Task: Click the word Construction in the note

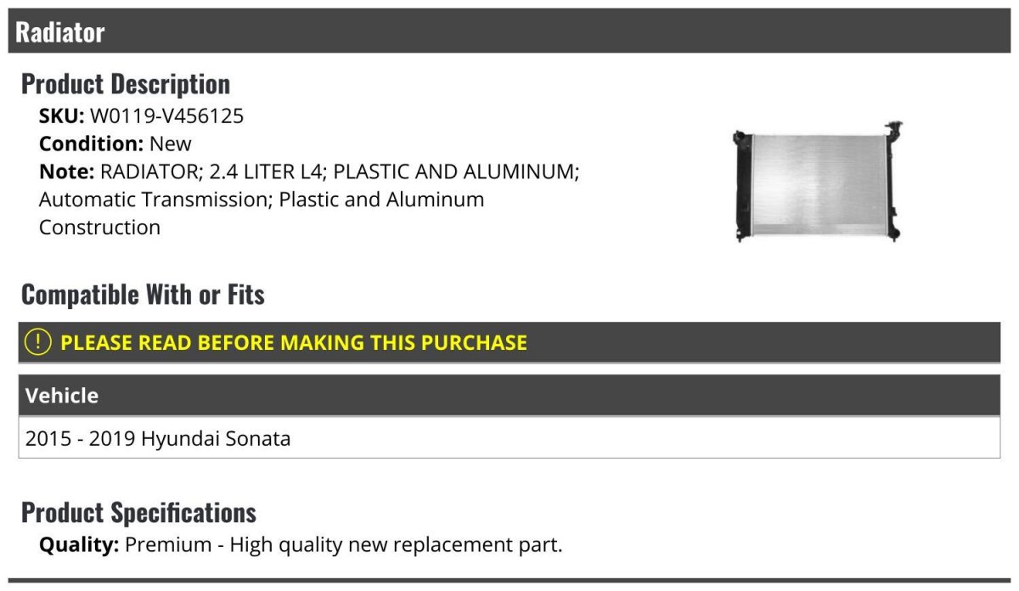Action: point(99,228)
